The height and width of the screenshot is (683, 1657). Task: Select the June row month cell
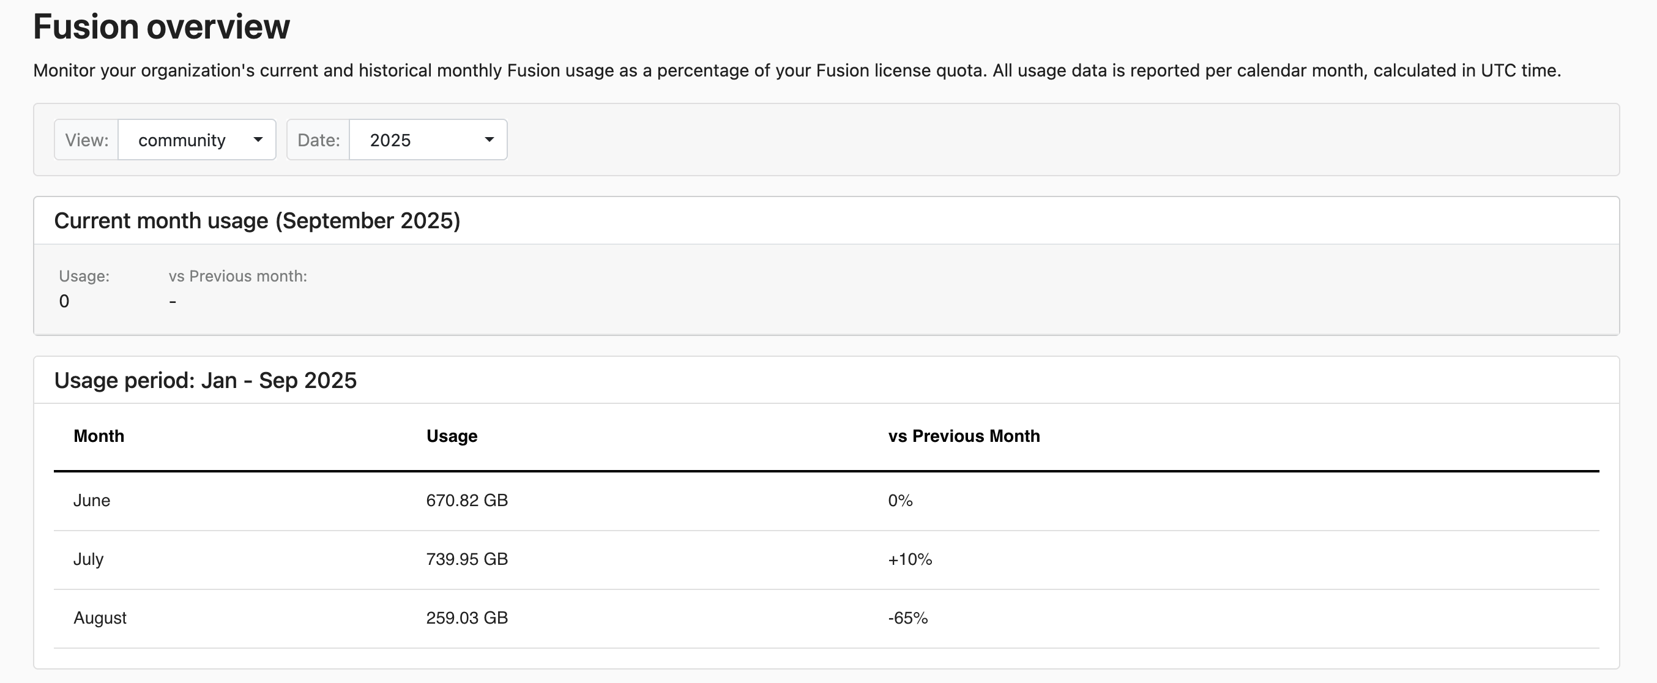pyautogui.click(x=91, y=501)
